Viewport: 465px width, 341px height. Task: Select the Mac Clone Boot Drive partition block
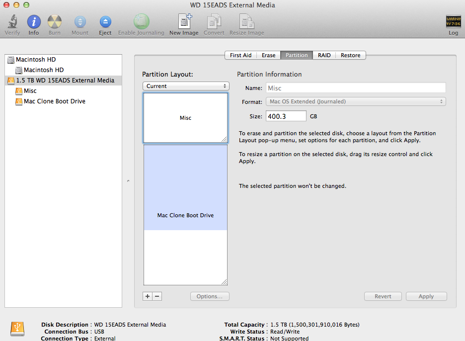click(185, 215)
